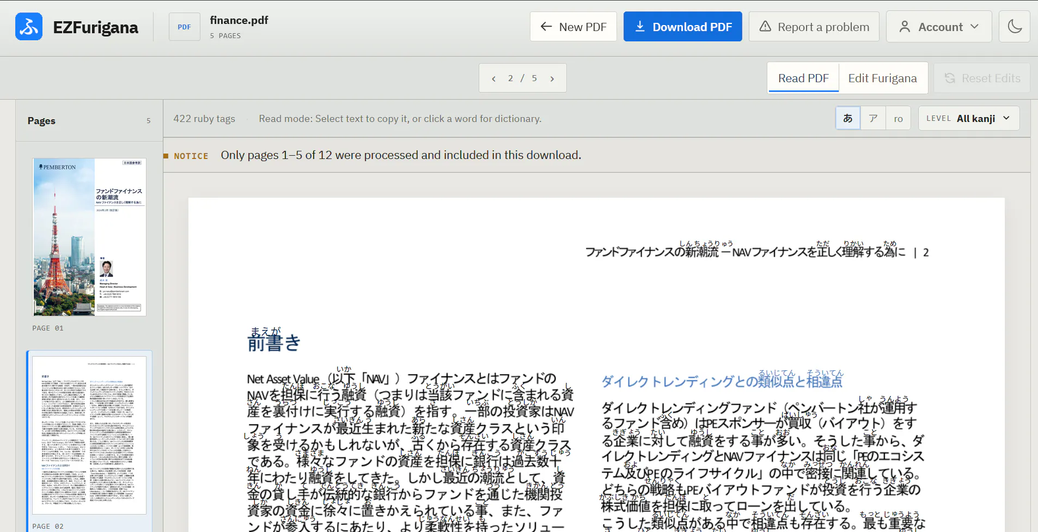The image size is (1038, 532).
Task: Click the finance.pdf file name
Action: [x=239, y=20]
